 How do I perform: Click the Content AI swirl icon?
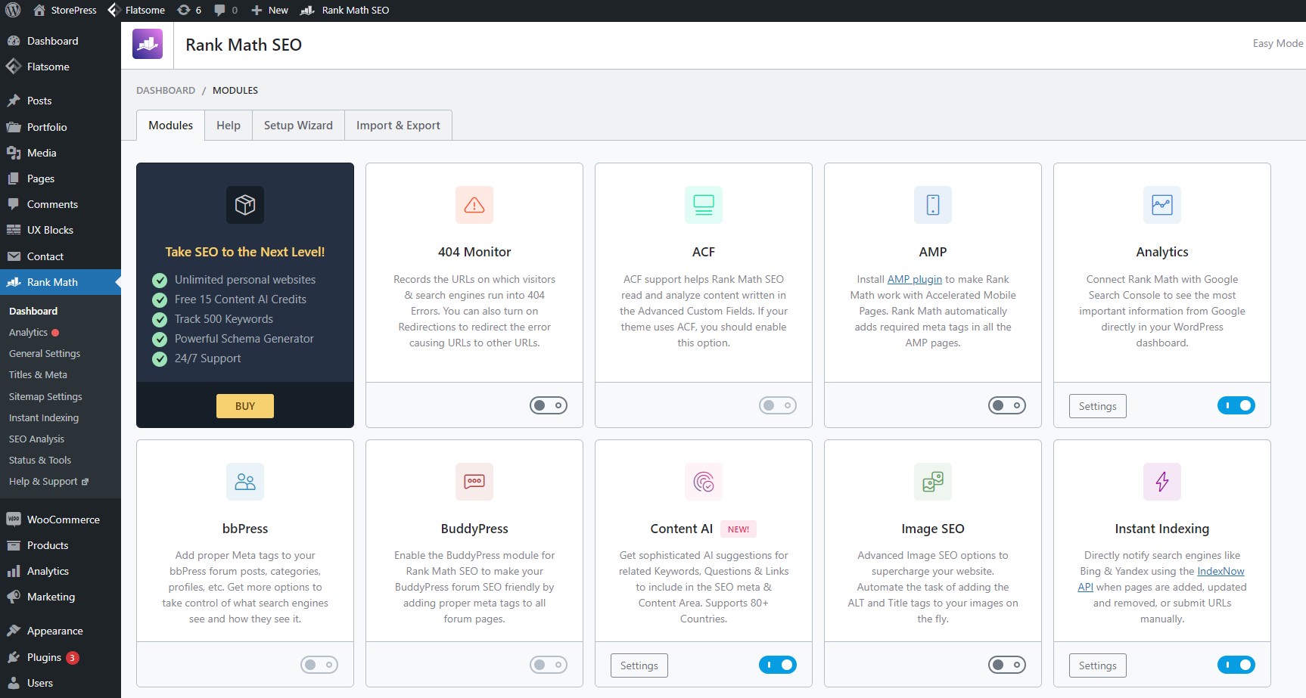tap(704, 482)
